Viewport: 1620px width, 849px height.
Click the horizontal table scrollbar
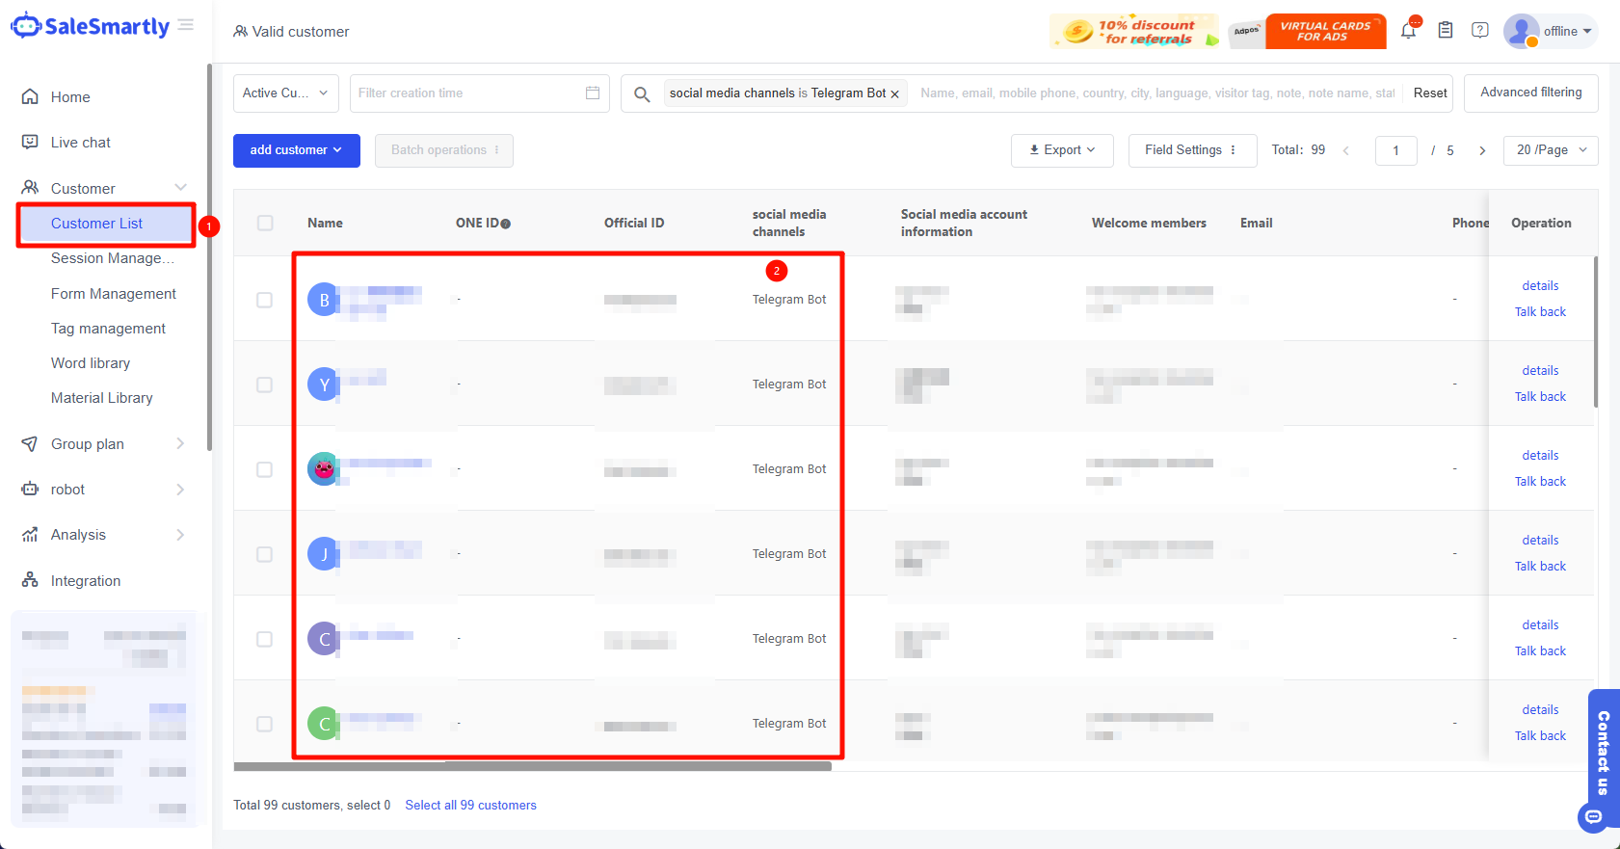point(532,767)
